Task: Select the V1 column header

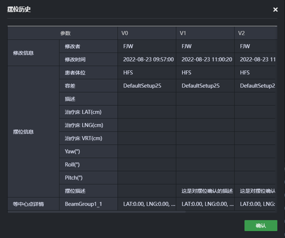Action: tap(205, 33)
